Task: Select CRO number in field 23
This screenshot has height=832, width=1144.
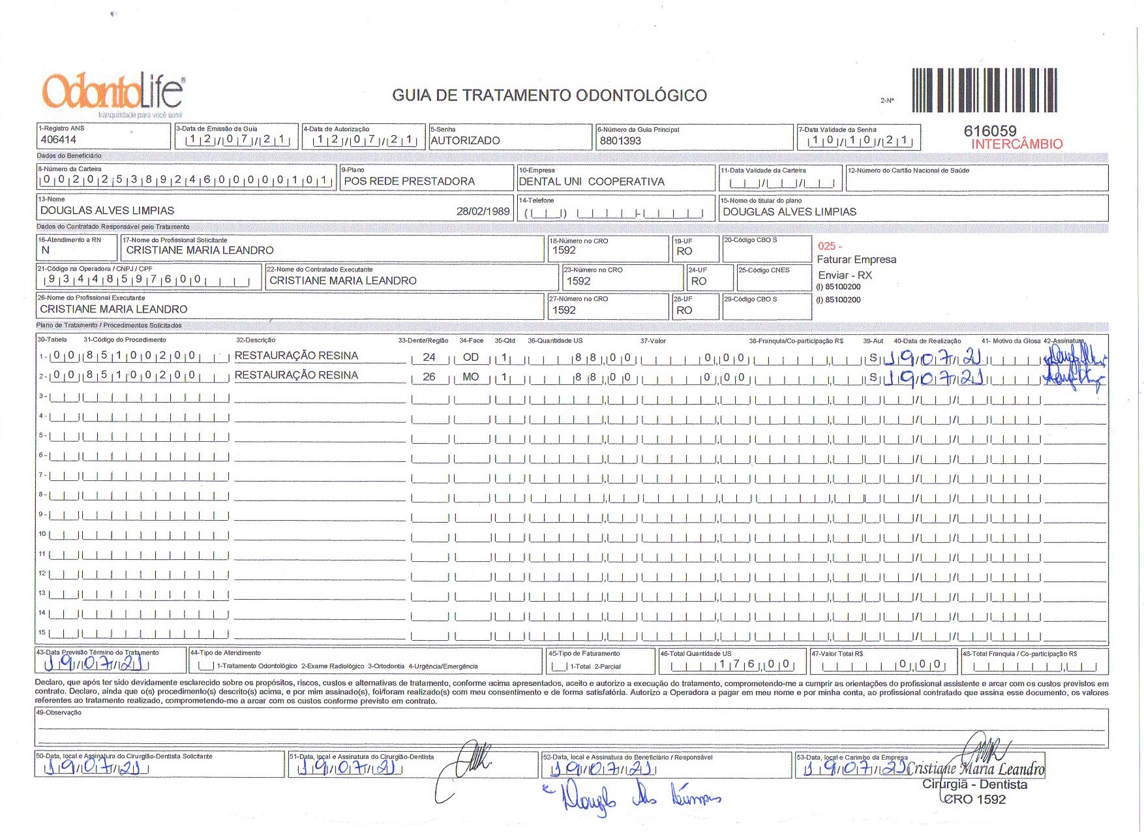Action: click(x=579, y=281)
